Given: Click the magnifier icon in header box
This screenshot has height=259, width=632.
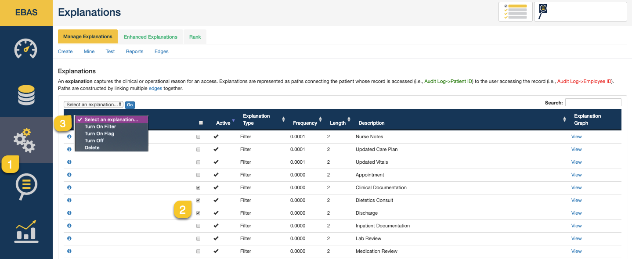Looking at the screenshot, I should (x=543, y=11).
